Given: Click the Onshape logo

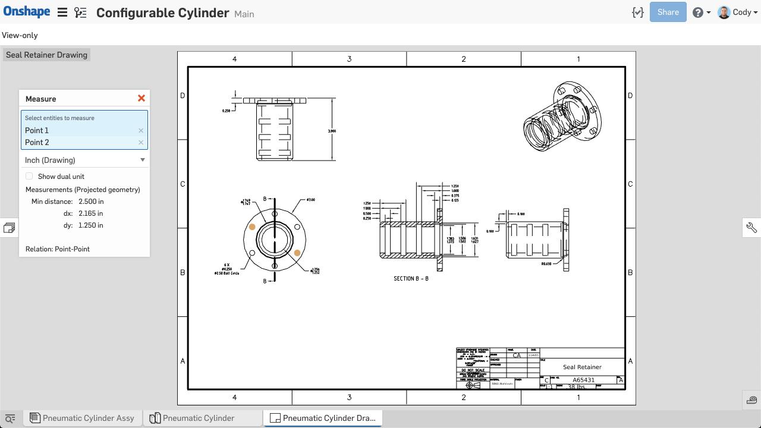Looking at the screenshot, I should (27, 11).
